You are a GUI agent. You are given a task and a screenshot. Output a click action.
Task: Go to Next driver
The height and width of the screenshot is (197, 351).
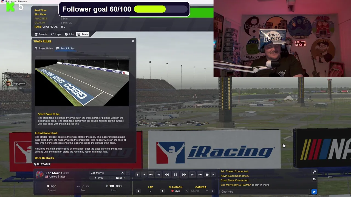pos(120,178)
